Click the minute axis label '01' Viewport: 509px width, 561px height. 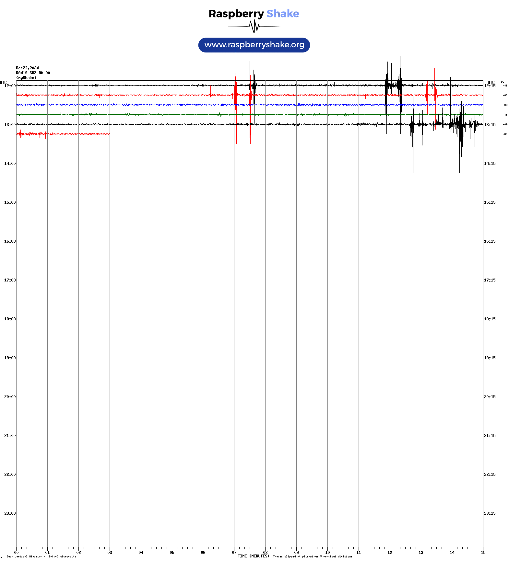[x=47, y=553]
